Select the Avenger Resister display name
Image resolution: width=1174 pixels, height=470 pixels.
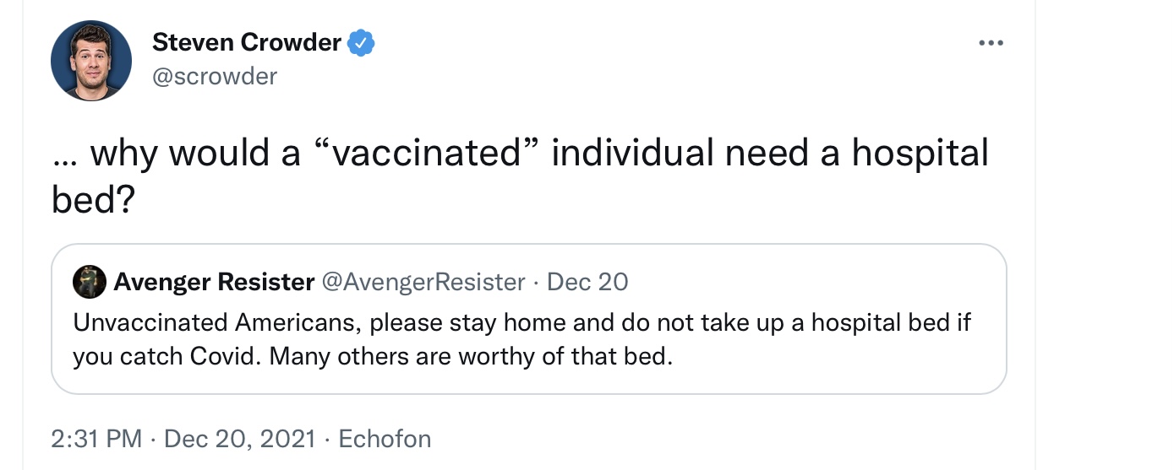click(x=214, y=282)
